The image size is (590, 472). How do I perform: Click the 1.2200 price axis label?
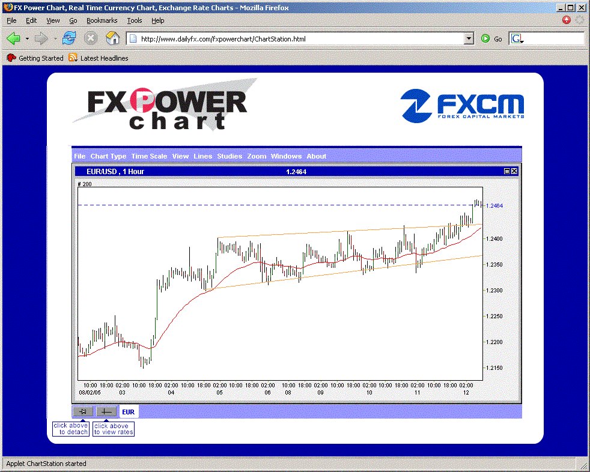tap(494, 342)
